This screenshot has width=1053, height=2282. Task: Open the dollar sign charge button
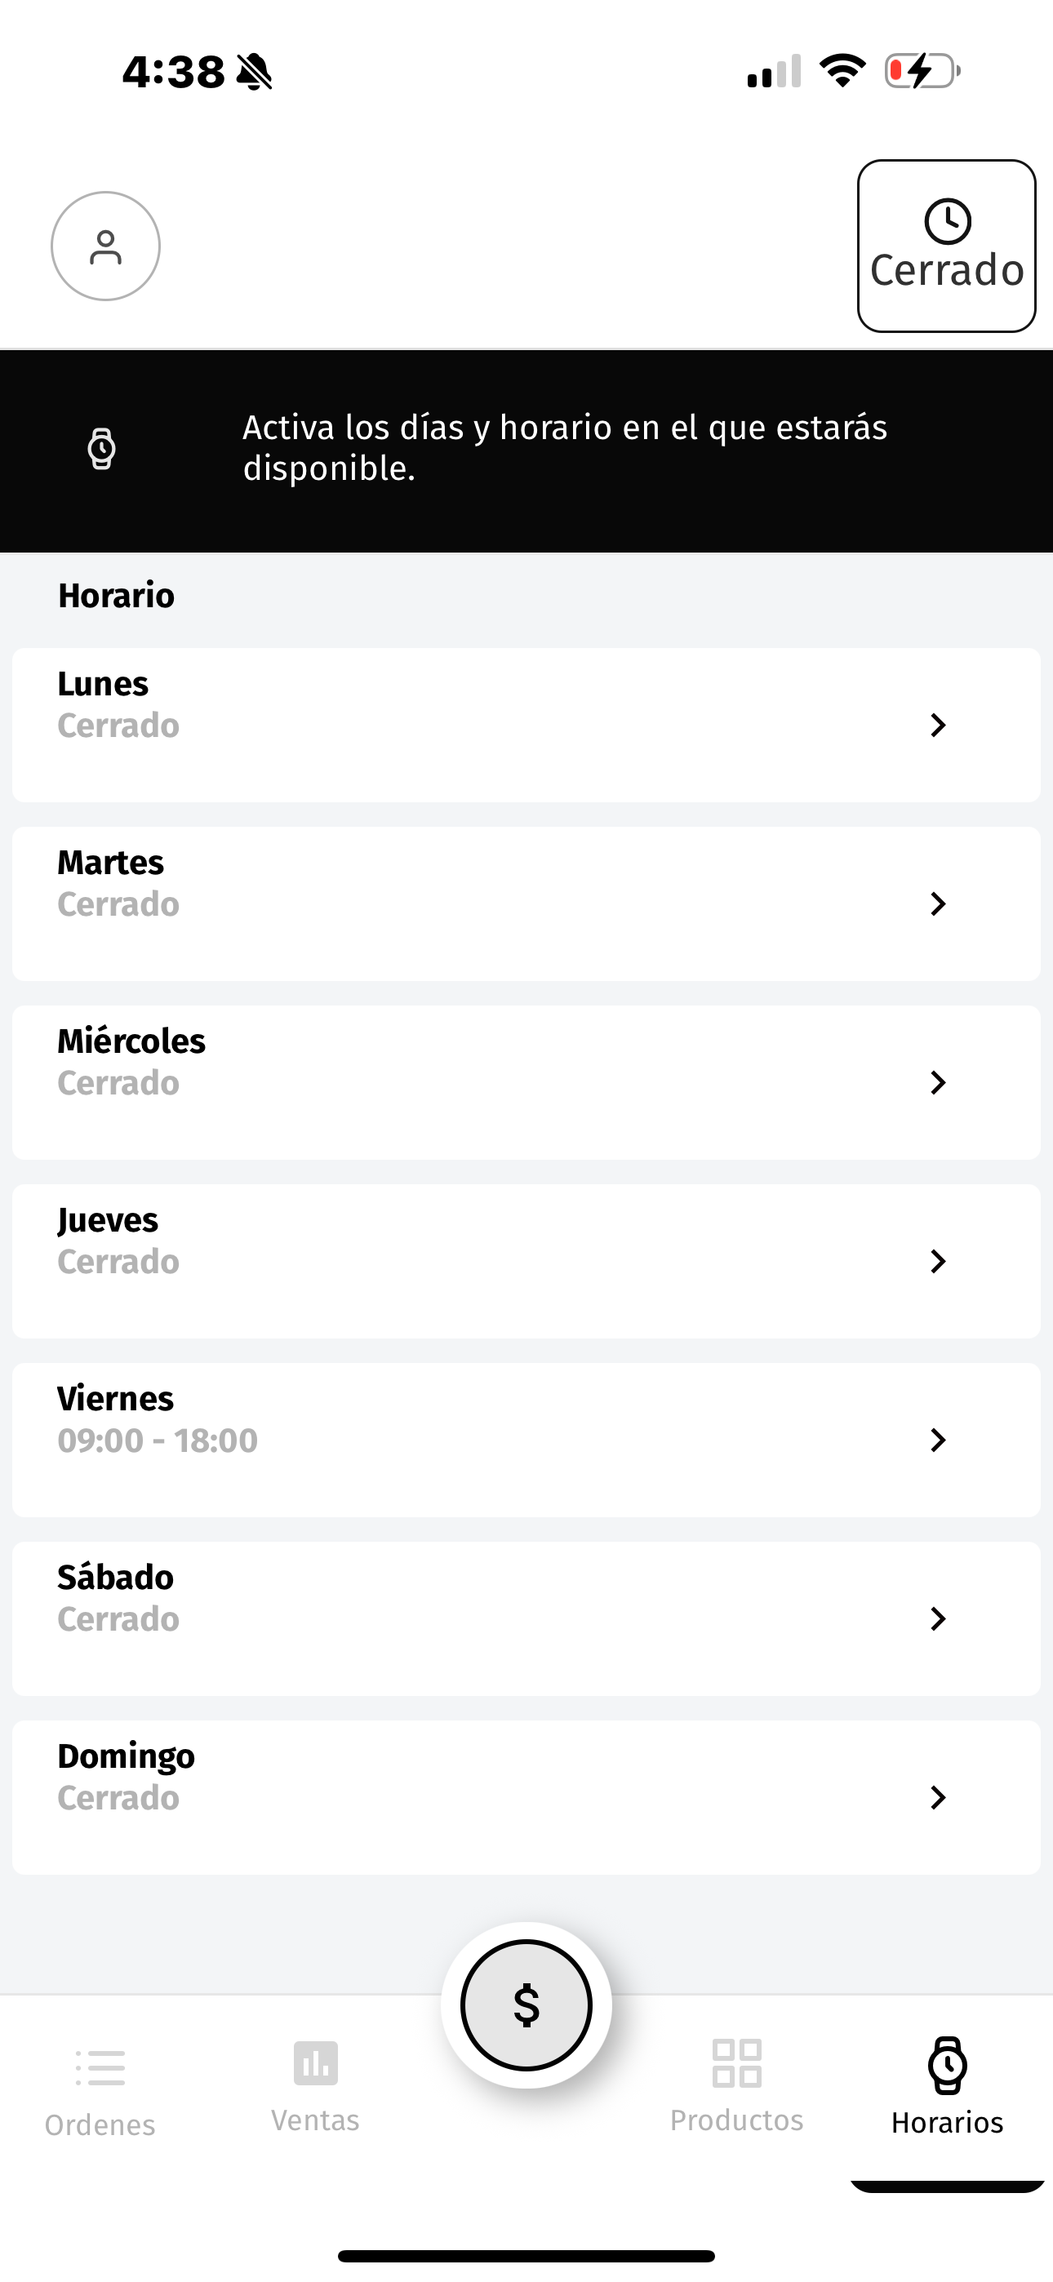[526, 2005]
